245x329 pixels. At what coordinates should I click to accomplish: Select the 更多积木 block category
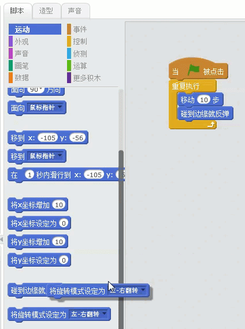[x=87, y=78]
